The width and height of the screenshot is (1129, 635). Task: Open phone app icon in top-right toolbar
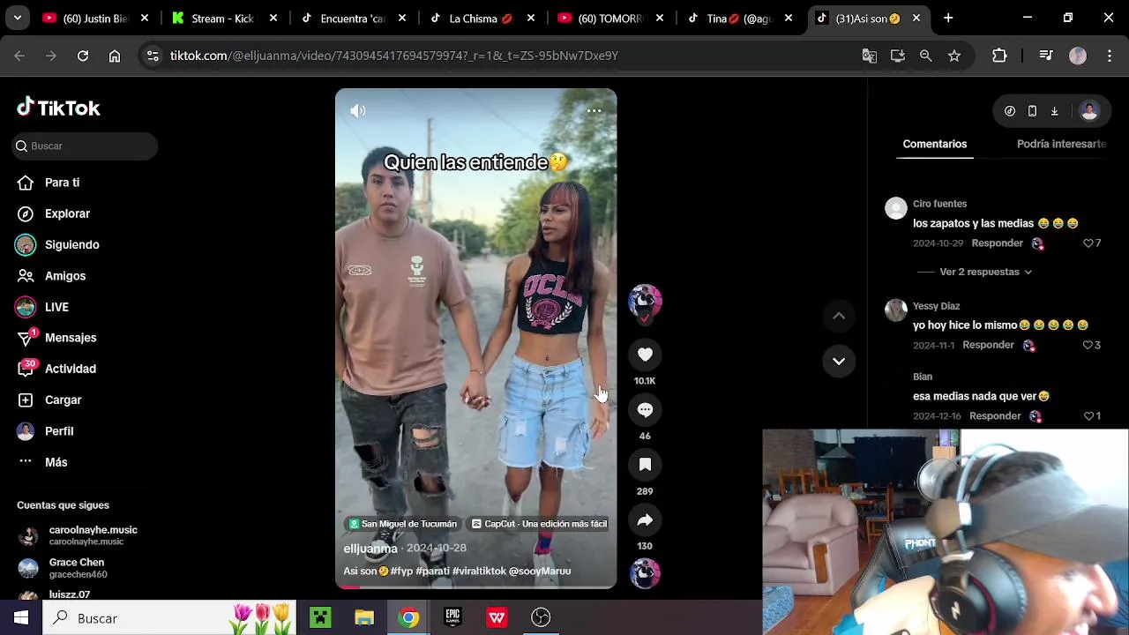pyautogui.click(x=1032, y=111)
